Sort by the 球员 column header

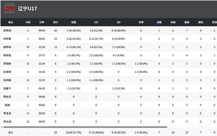click(x=11, y=22)
